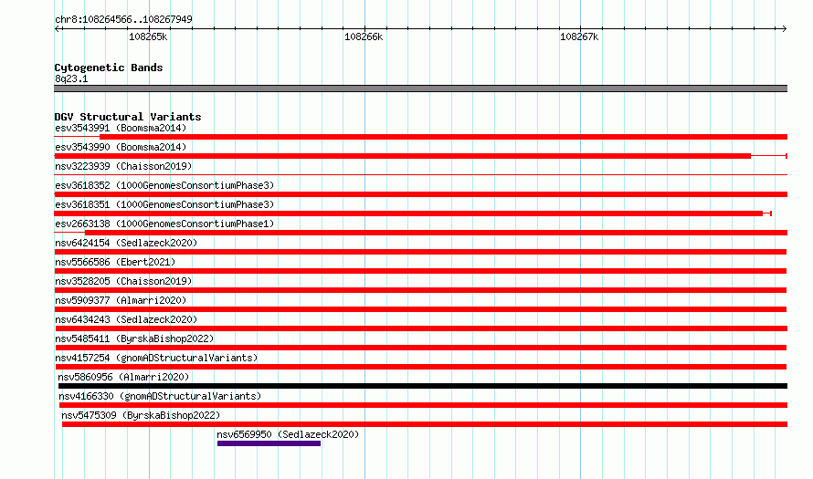
Task: Click the 8q23.1 band label
Action: [x=71, y=78]
